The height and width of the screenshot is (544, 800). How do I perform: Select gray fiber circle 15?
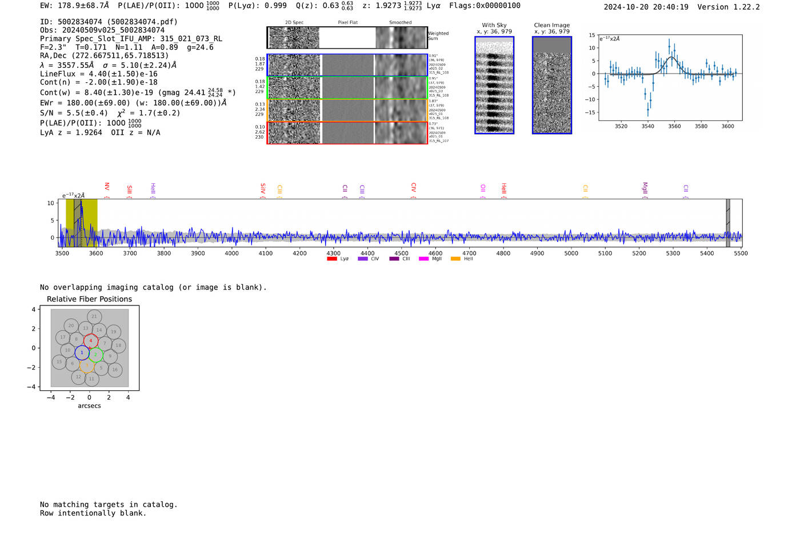(59, 361)
